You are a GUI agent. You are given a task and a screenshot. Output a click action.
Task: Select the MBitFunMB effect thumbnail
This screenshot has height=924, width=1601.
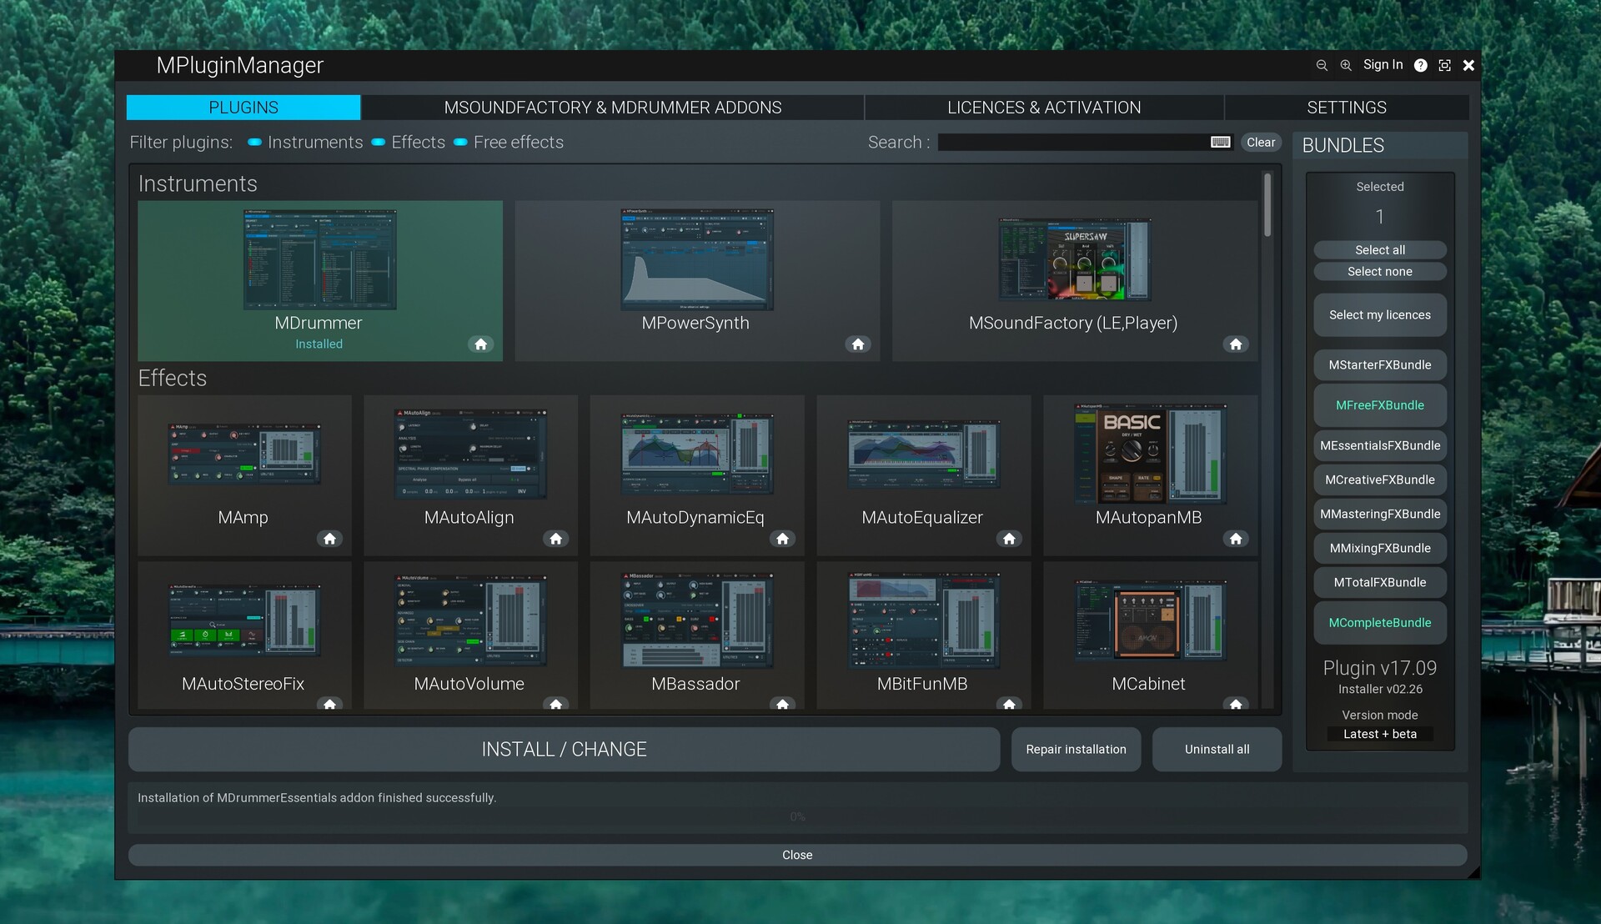click(924, 620)
